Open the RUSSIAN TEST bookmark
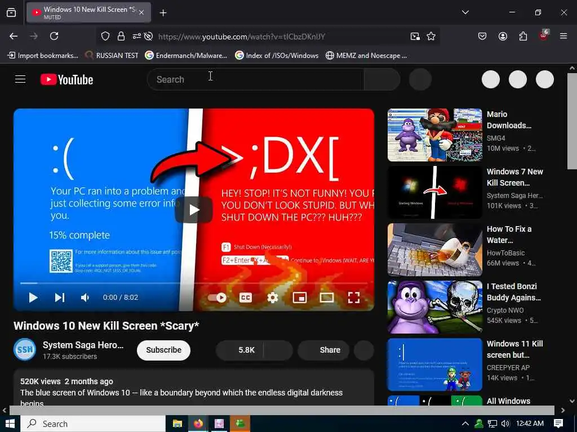 (112, 56)
